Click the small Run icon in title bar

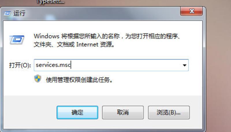pos(7,14)
